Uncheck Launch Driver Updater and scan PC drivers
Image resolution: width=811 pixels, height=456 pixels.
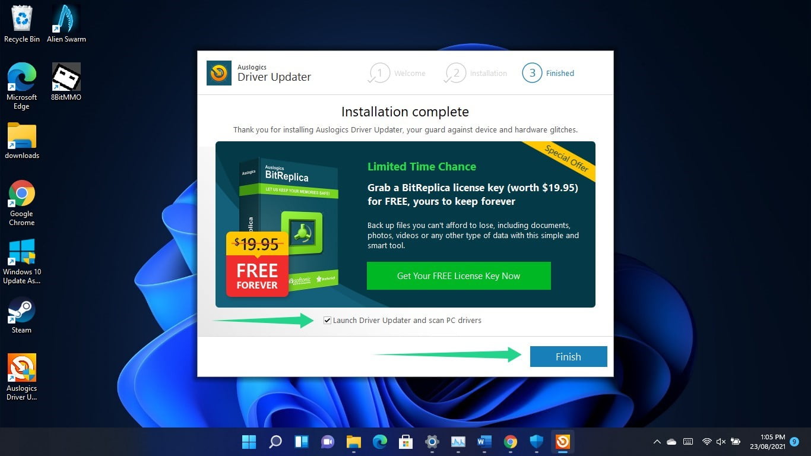coord(327,320)
